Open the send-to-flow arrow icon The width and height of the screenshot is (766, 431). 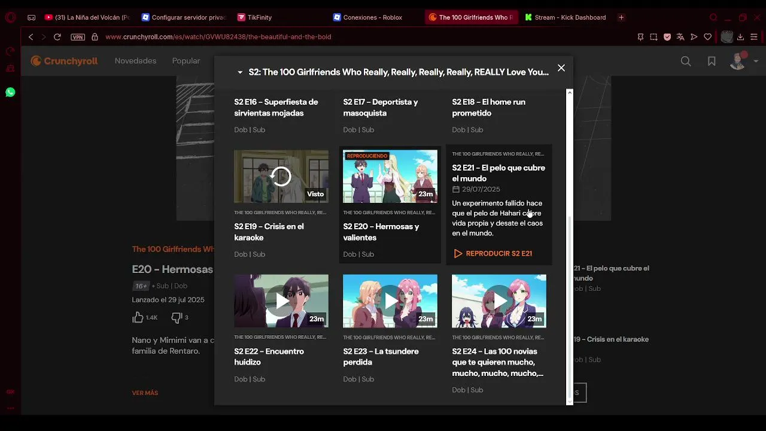click(694, 37)
